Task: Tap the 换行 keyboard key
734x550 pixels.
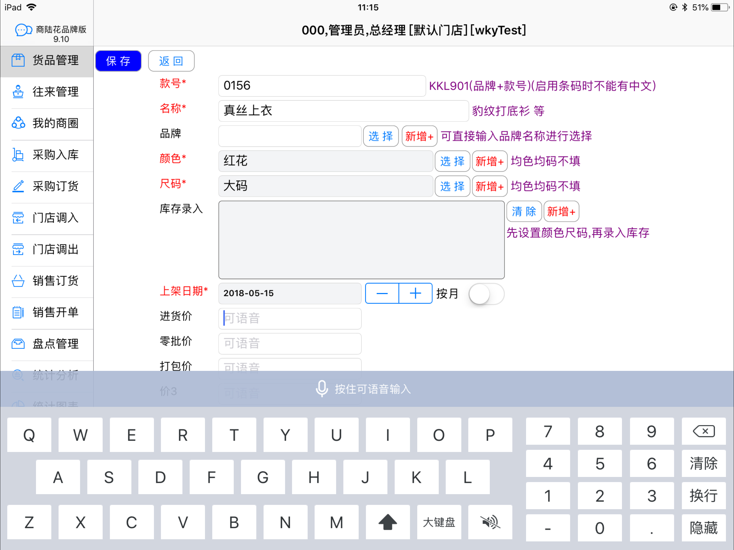Action: point(703,495)
